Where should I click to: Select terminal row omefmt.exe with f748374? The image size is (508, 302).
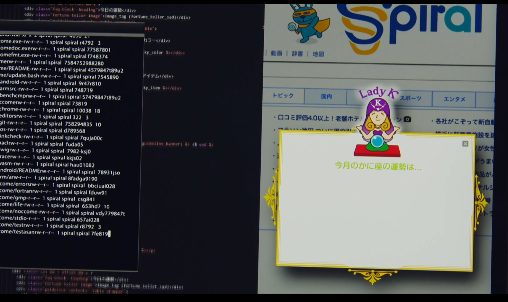click(x=54, y=56)
